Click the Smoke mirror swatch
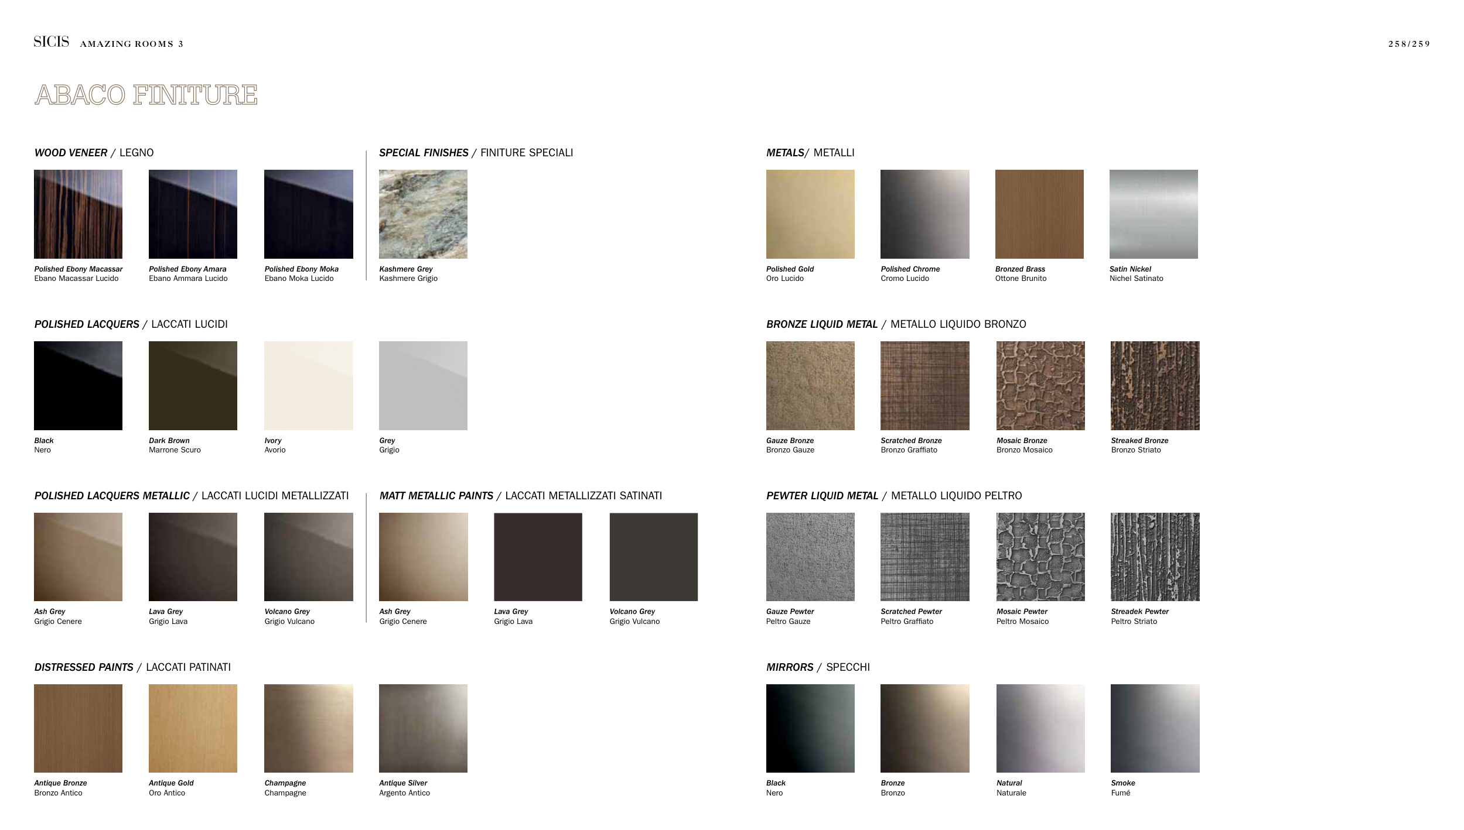 pos(1155,728)
